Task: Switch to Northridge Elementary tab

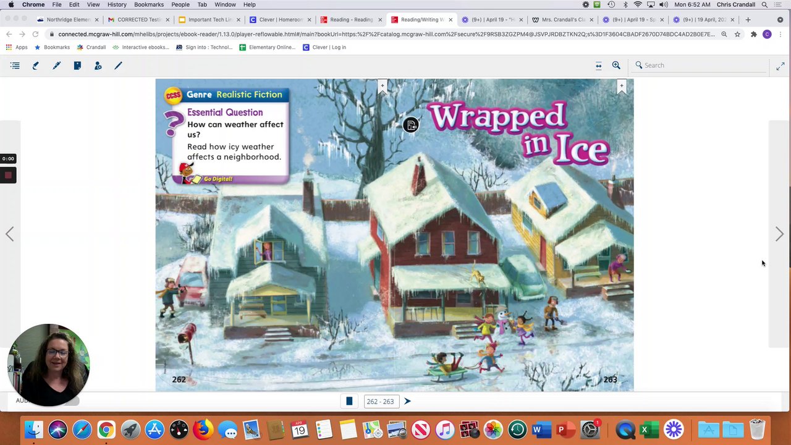Action: [x=67, y=20]
